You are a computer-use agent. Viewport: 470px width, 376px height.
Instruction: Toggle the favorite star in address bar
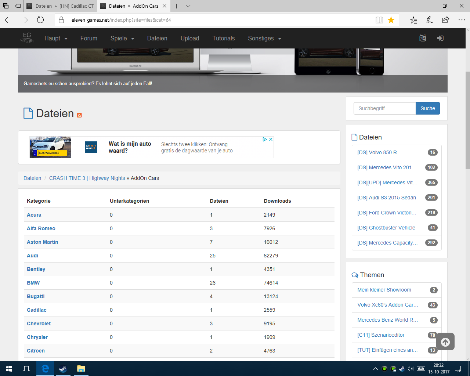click(x=391, y=20)
